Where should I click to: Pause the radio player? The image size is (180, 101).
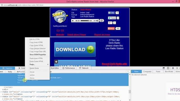(73, 21)
